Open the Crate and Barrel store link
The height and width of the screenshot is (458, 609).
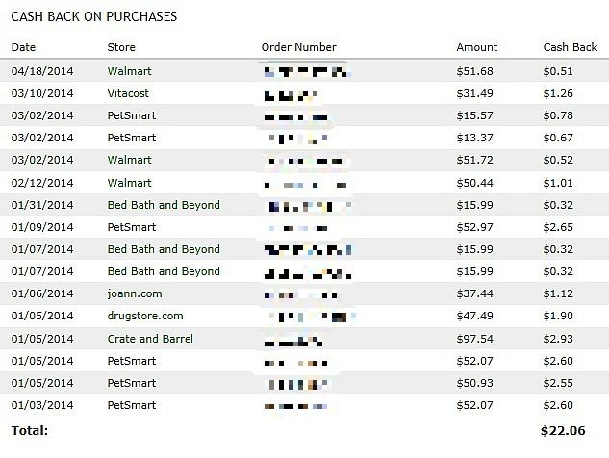coord(150,339)
